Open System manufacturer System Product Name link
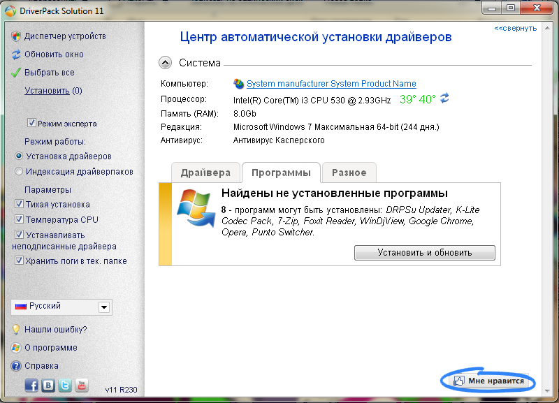Viewport: 559px width, 403px height. [x=331, y=84]
